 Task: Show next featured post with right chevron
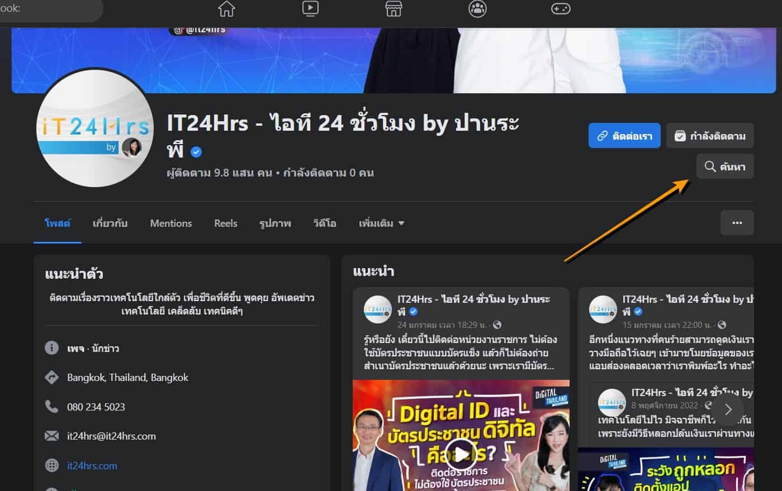728,409
